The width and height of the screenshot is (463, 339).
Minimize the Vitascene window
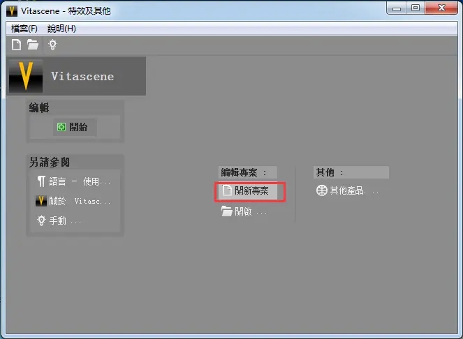click(396, 8)
